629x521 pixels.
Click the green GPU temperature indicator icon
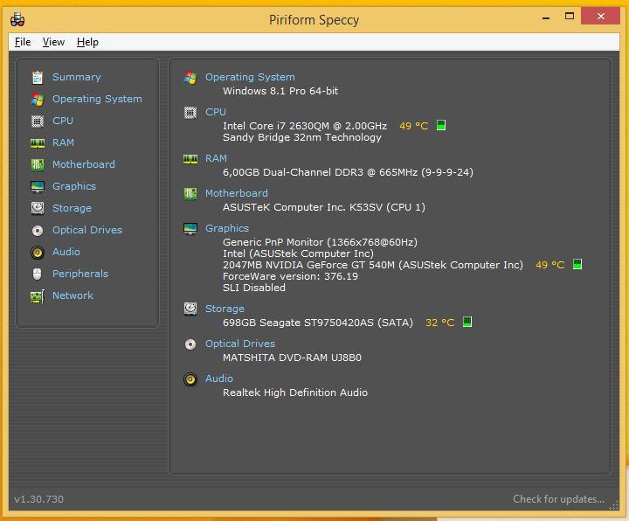(x=577, y=264)
